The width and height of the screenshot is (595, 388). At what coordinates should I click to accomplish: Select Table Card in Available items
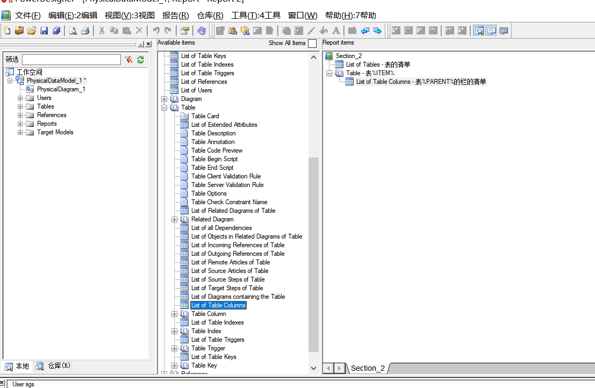205,116
